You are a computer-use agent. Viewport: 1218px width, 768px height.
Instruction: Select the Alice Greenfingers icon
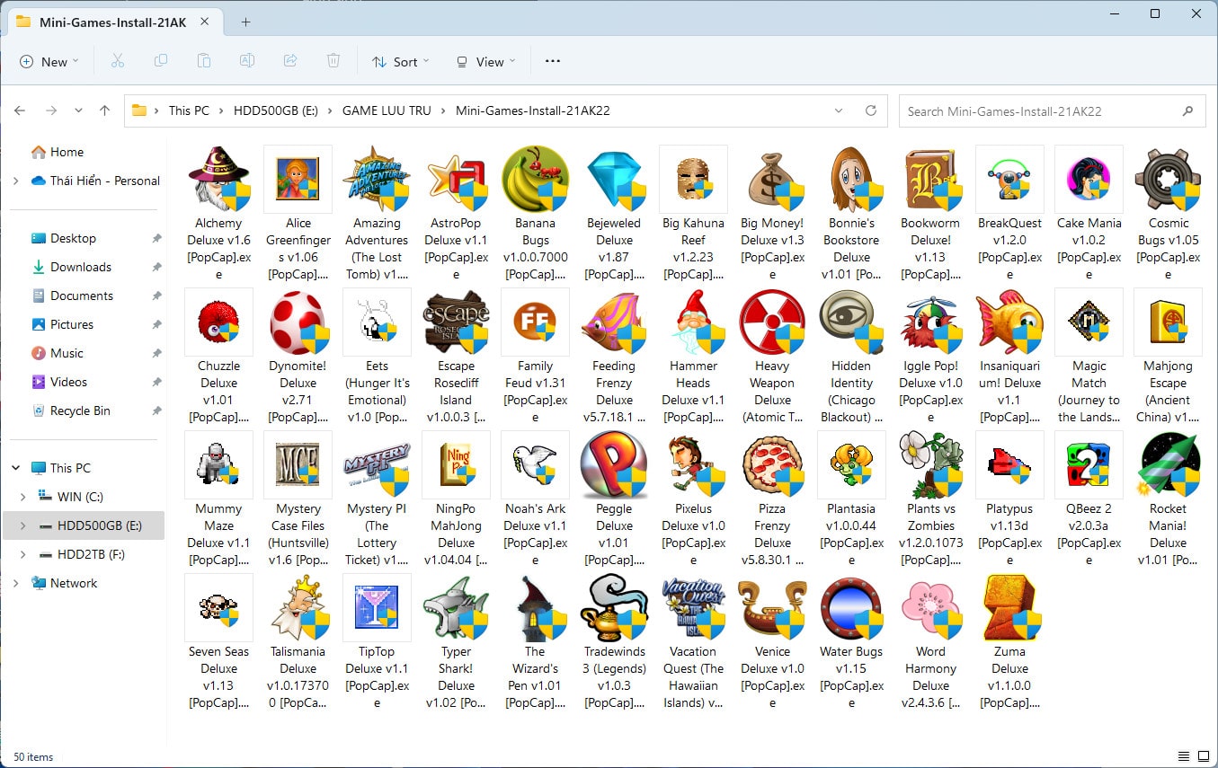coord(298,179)
